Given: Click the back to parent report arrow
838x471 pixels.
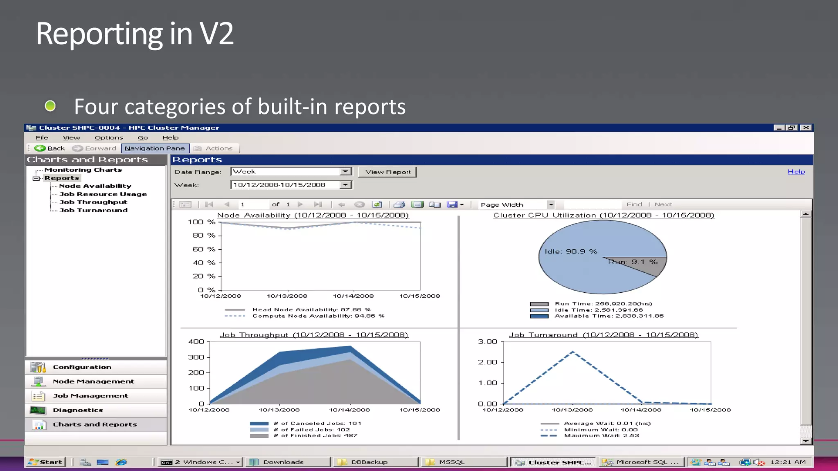Looking at the screenshot, I should point(342,204).
